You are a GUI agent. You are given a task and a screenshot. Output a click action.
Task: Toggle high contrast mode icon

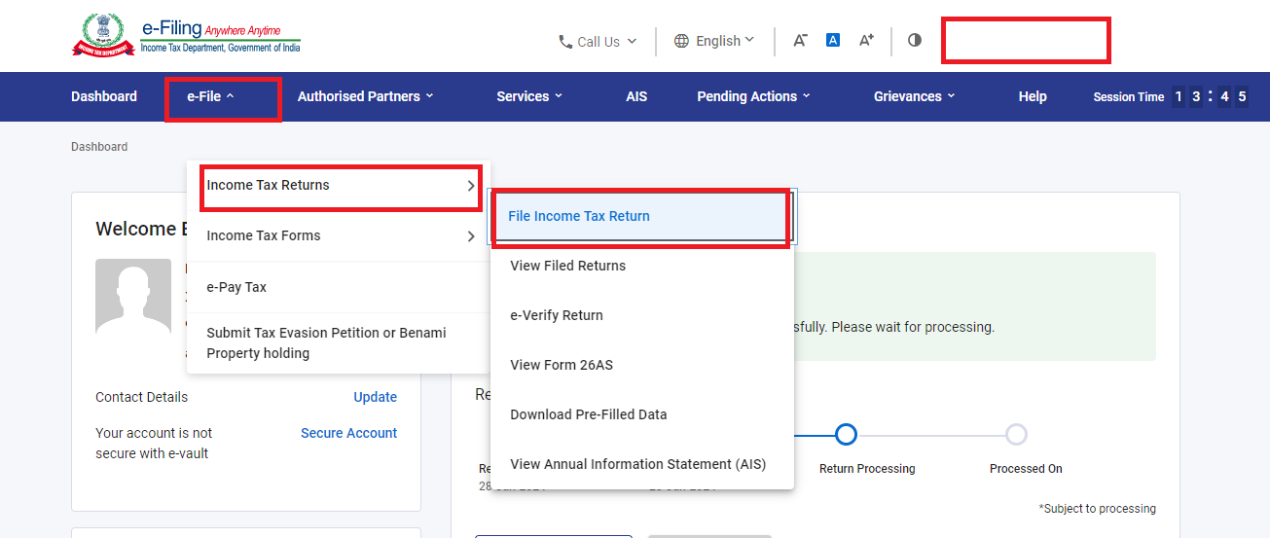(914, 40)
